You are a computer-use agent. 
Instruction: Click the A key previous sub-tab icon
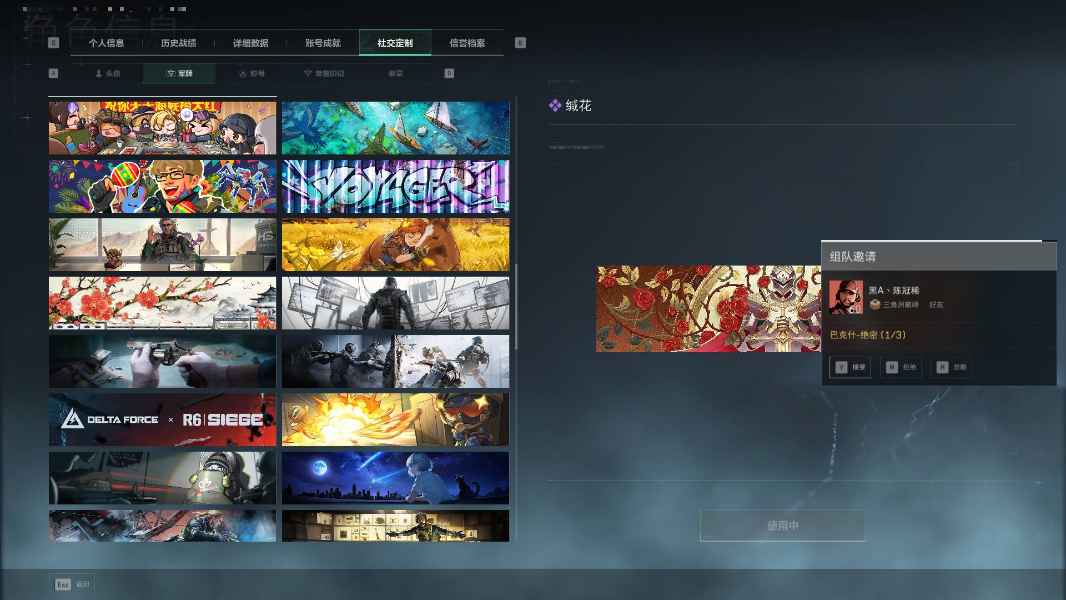coord(53,73)
